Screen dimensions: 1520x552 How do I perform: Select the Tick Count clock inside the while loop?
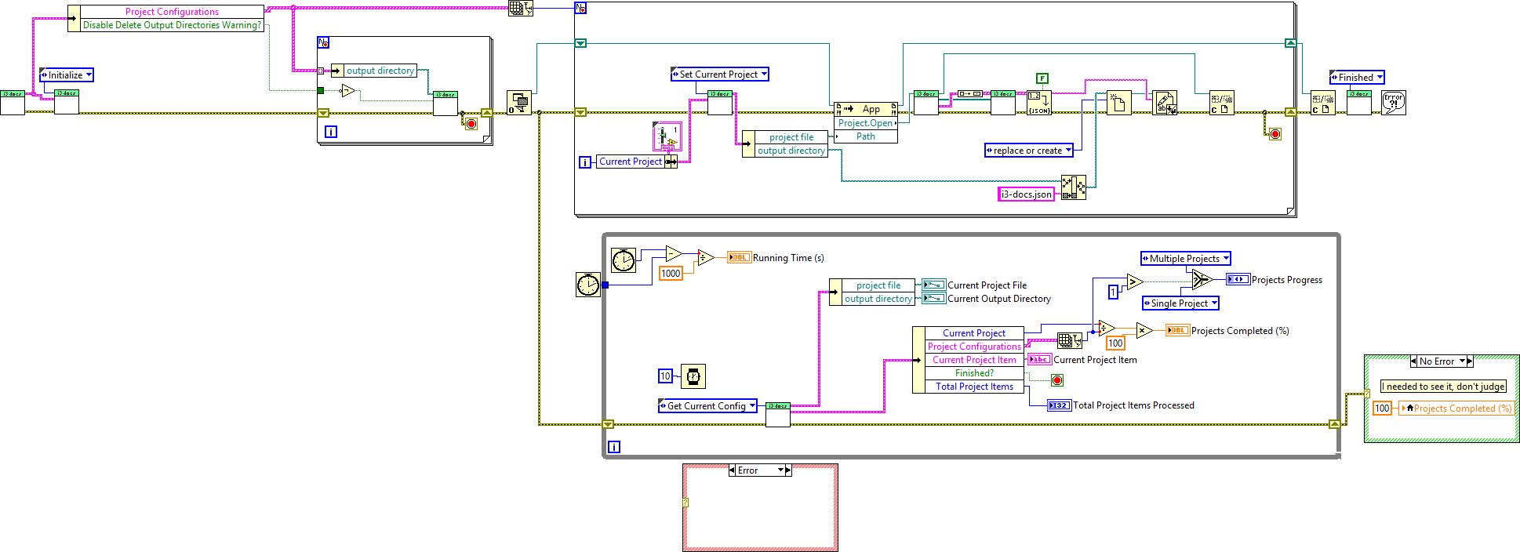coord(624,260)
